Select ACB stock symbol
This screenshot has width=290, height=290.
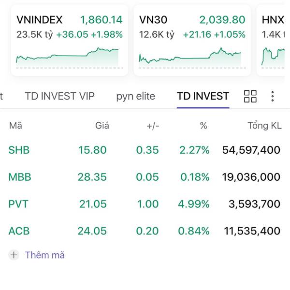[19, 231]
